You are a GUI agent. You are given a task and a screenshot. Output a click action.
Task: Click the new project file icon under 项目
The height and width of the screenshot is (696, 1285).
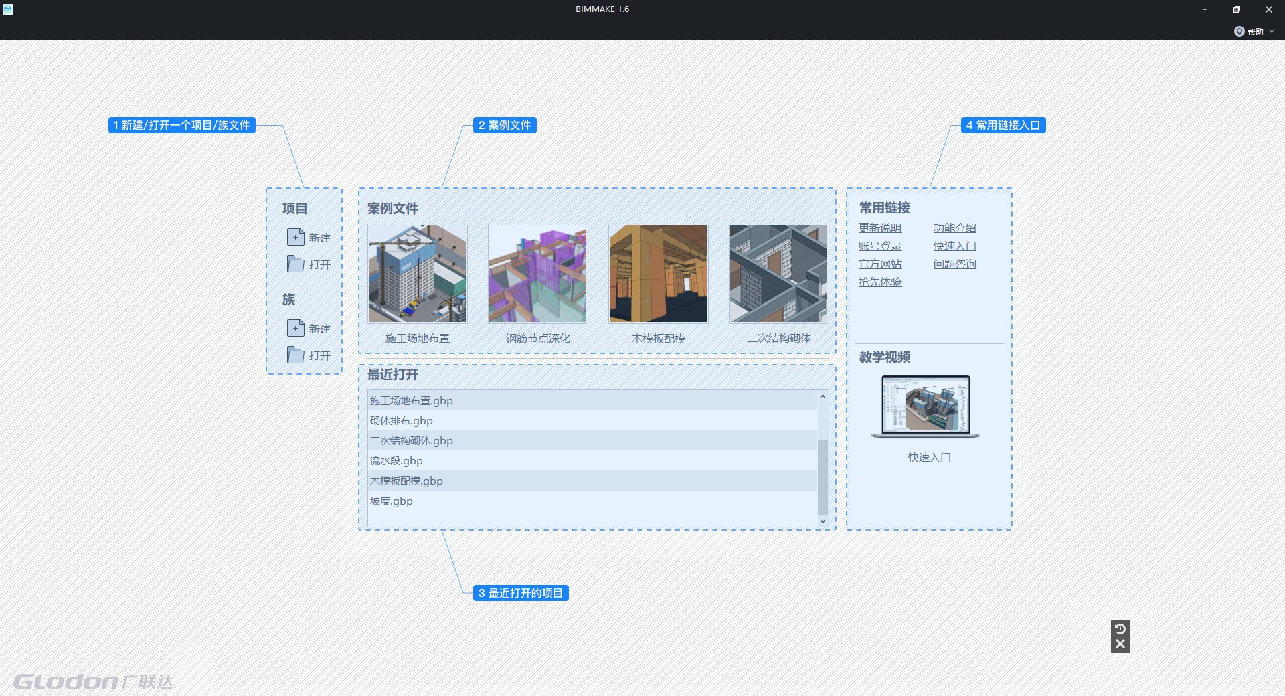tap(295, 237)
